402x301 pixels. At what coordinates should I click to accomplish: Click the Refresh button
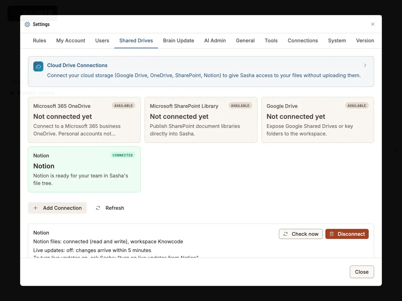click(110, 208)
